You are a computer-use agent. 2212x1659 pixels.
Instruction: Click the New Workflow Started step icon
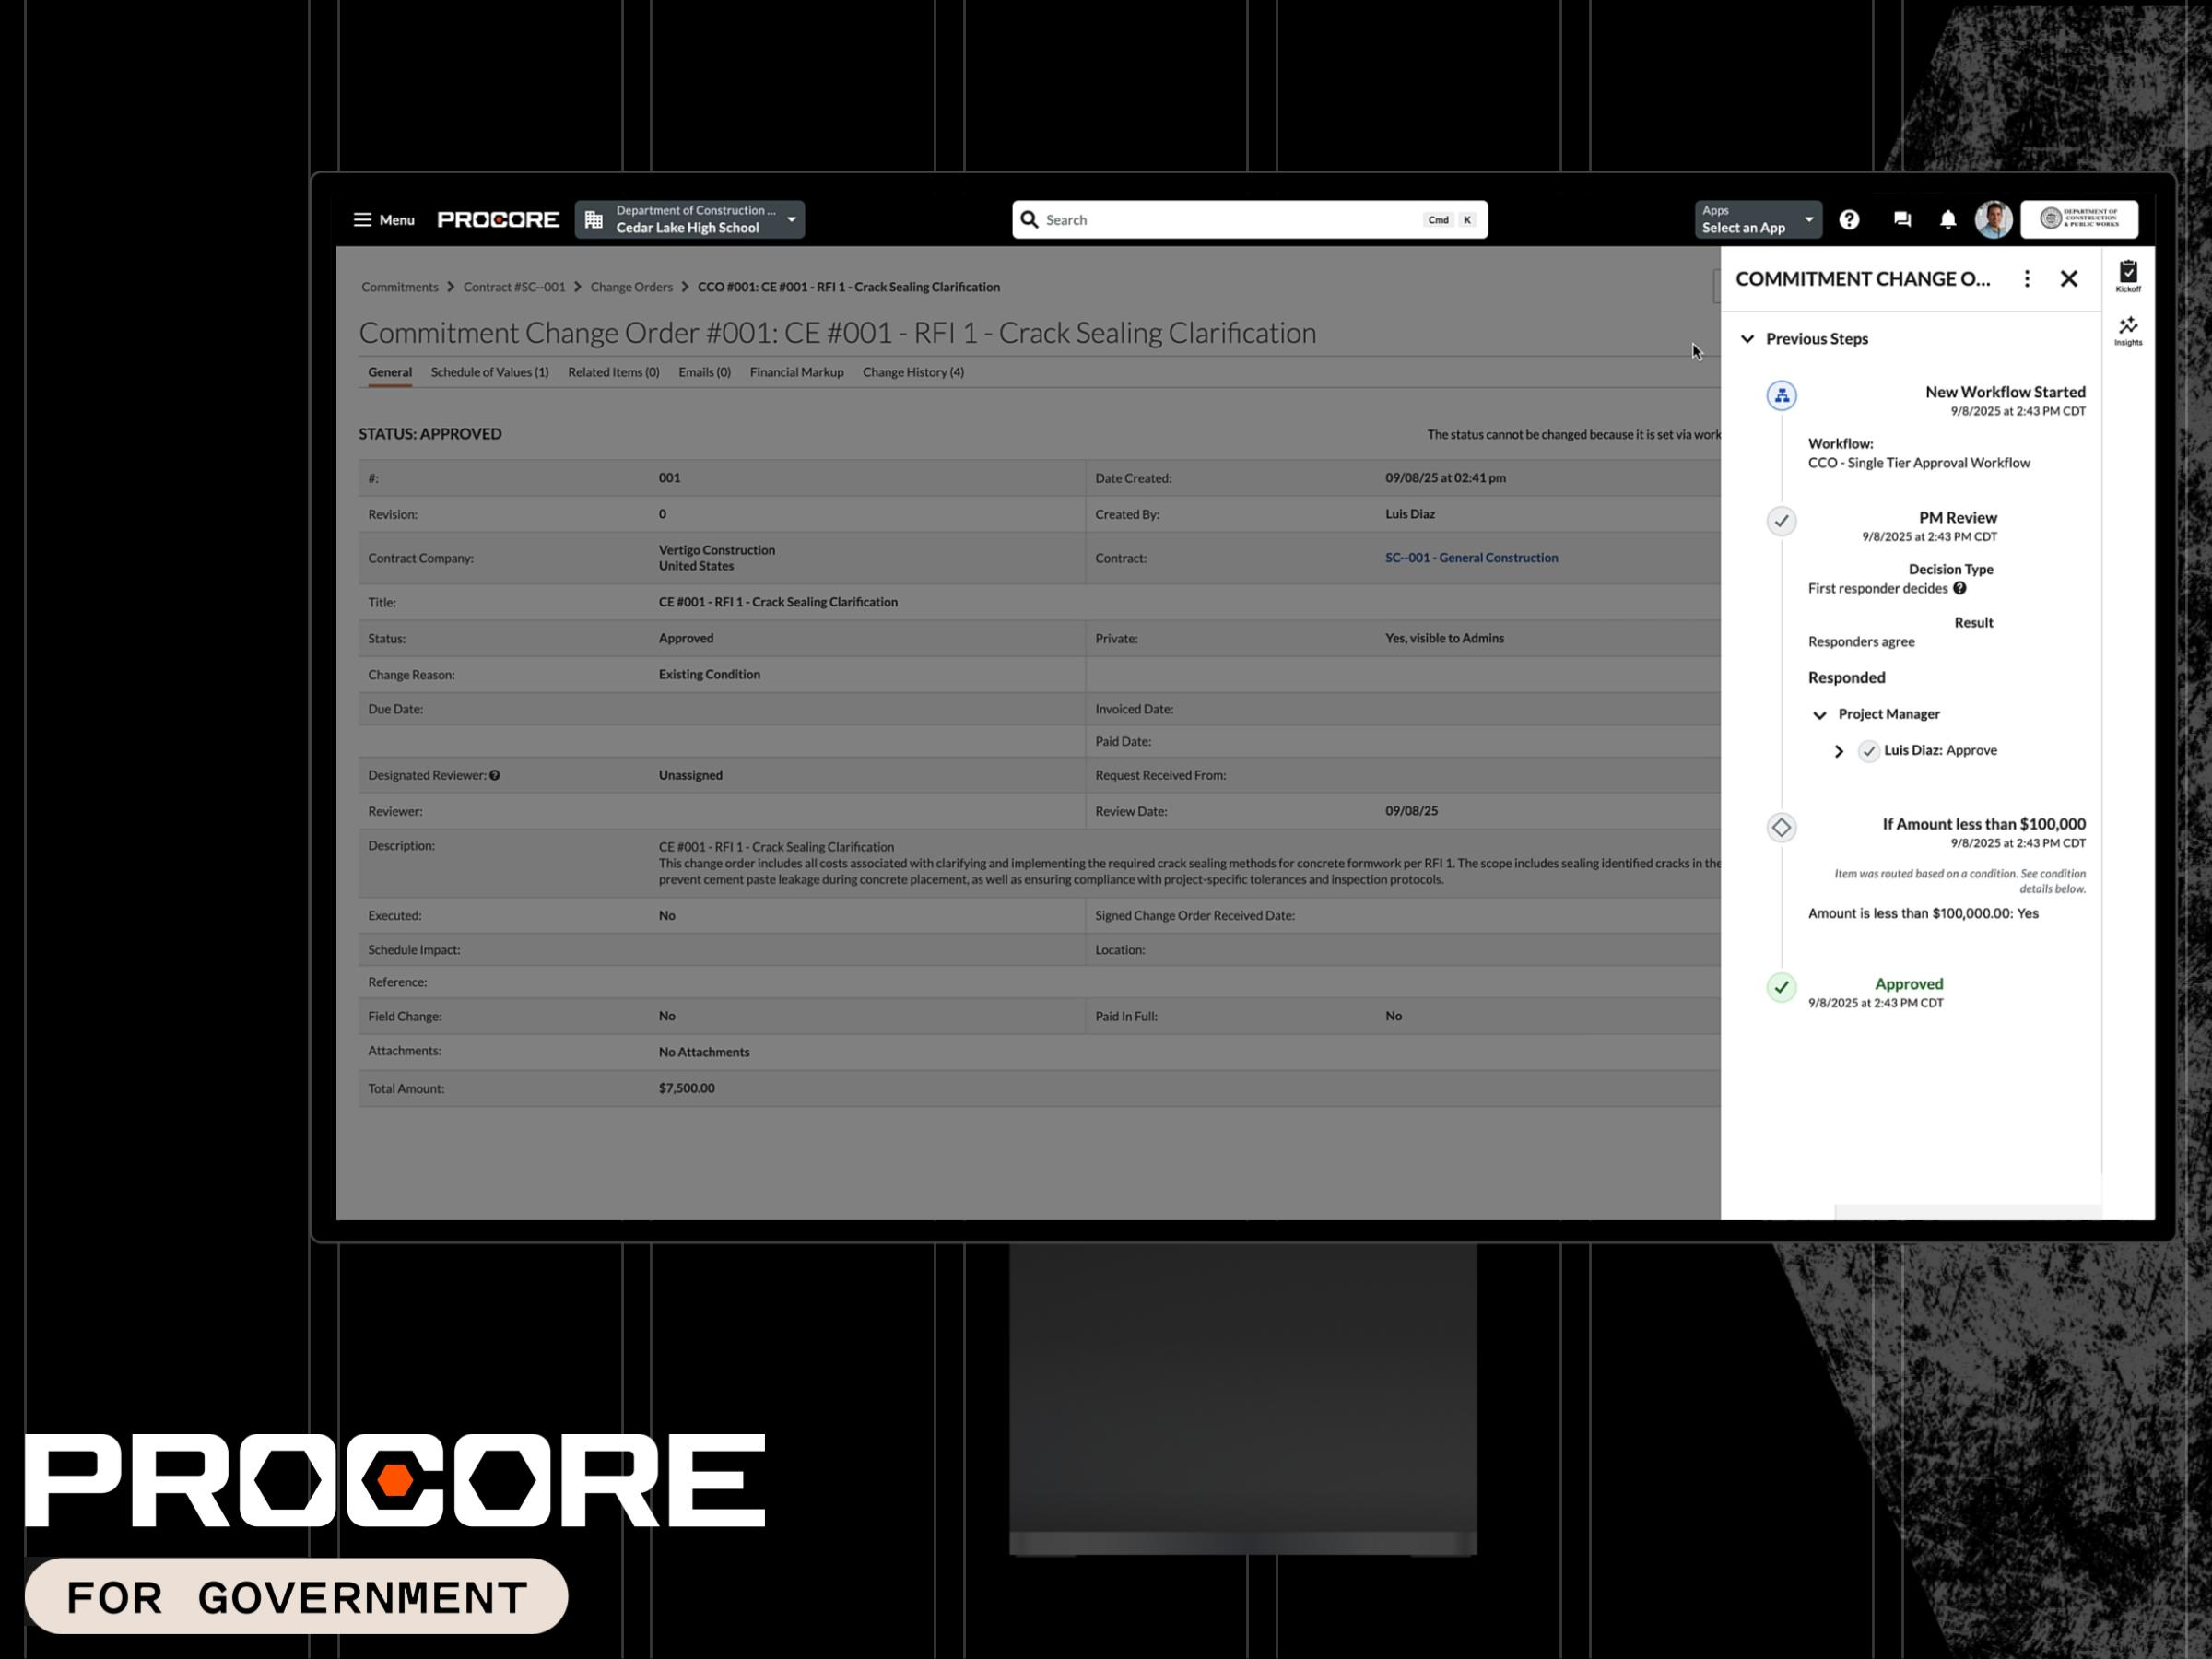click(x=1781, y=396)
